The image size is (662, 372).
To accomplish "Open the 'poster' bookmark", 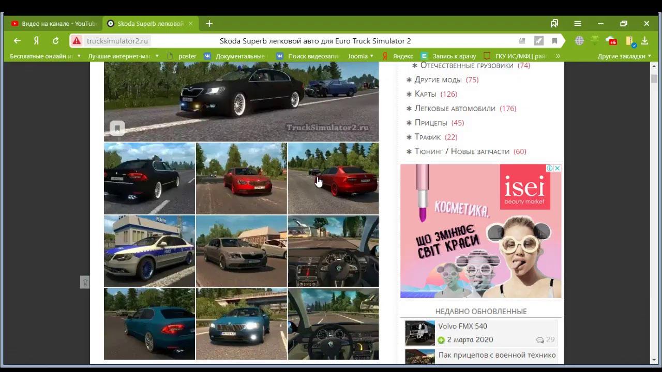I will (183, 56).
